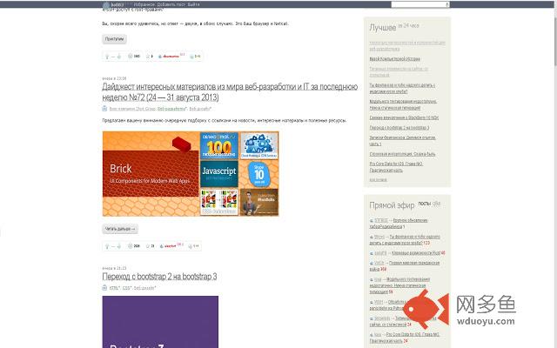Vote up the first post with arrow icon
557x348 pixels.
point(107,57)
